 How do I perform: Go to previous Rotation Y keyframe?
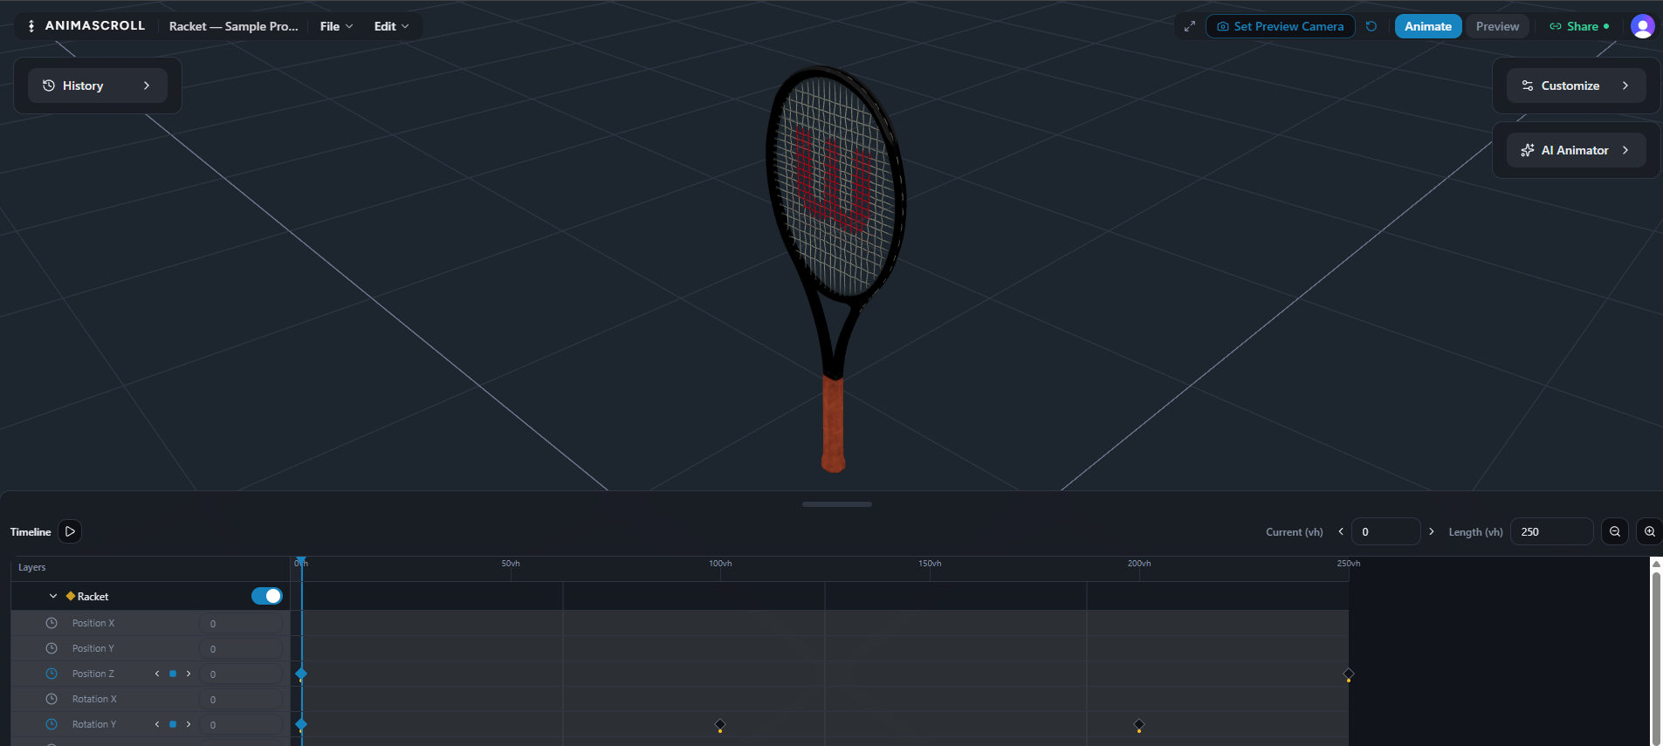[x=157, y=724]
